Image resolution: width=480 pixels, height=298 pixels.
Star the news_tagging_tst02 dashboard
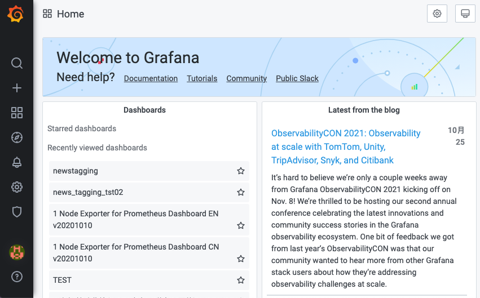241,192
